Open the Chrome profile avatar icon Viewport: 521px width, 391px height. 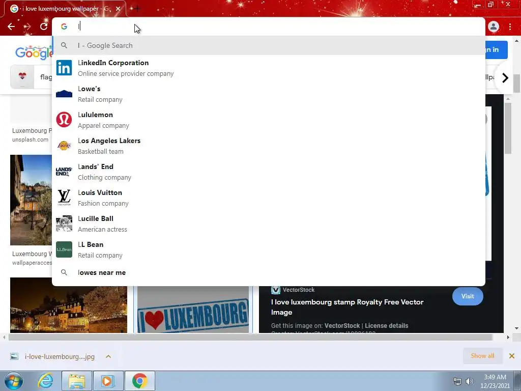click(x=494, y=26)
